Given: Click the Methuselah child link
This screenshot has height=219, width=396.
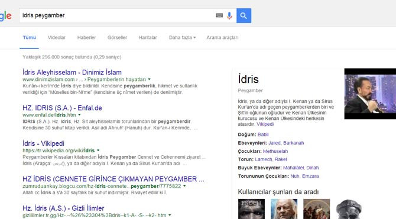Looking at the screenshot, I should click(275, 151).
